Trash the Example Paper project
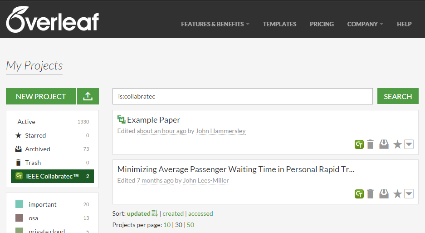Screen dimensions: 425x233 point(371,144)
